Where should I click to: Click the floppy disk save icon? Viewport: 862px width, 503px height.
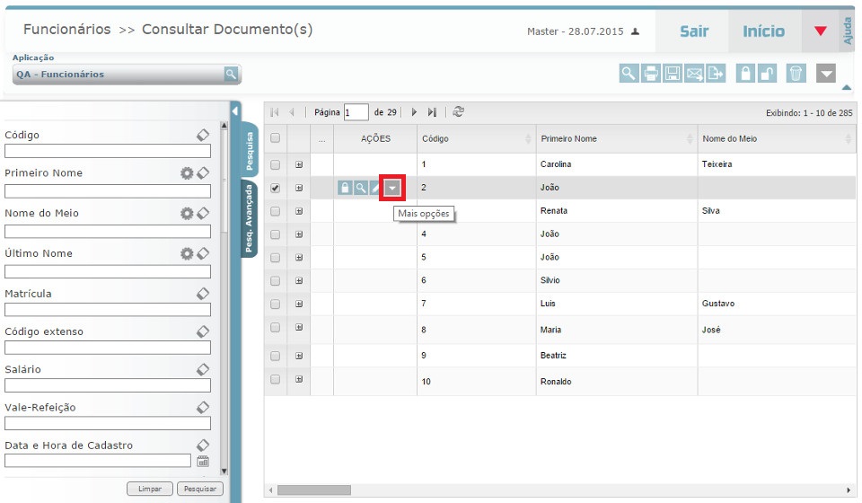pyautogui.click(x=672, y=73)
